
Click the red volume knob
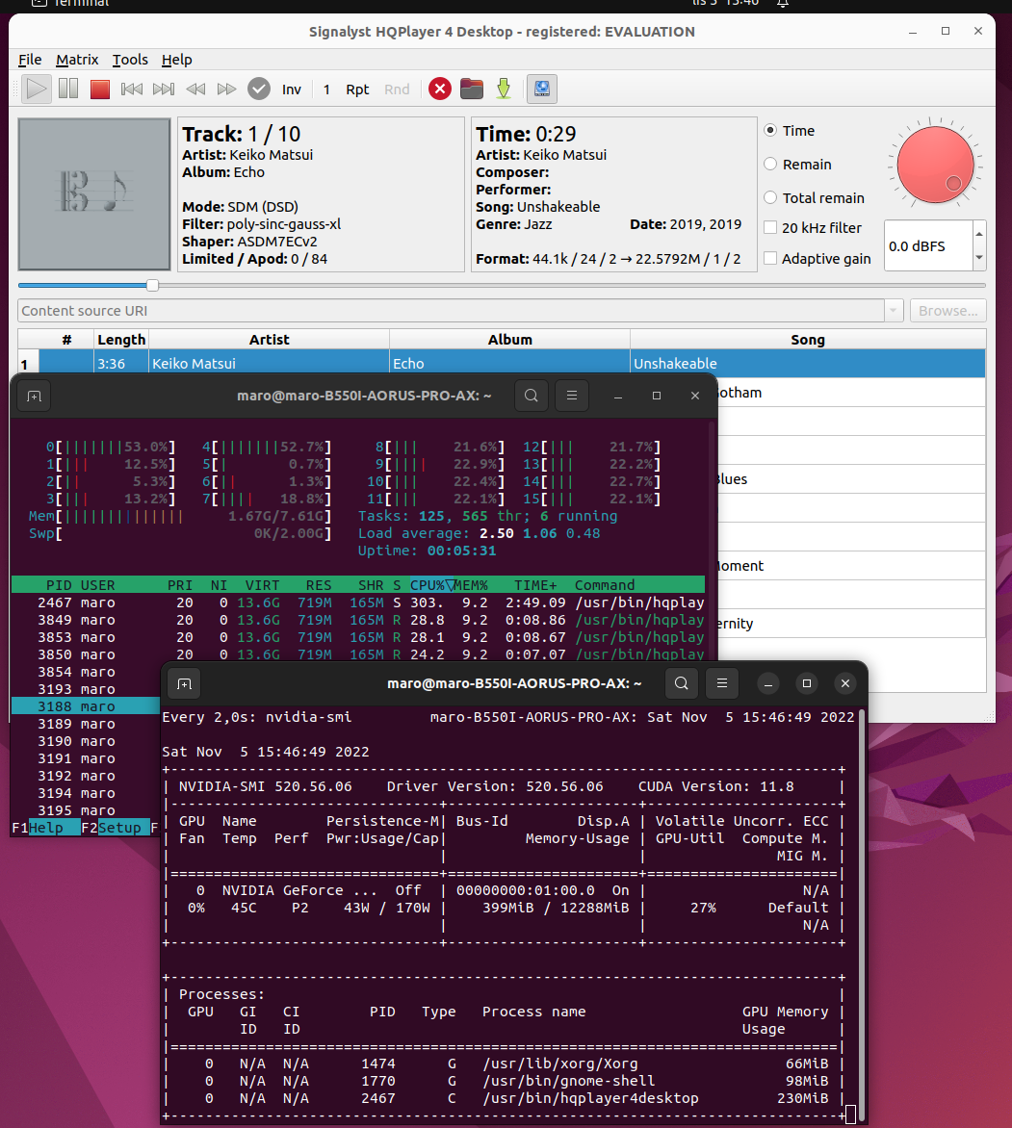(935, 165)
